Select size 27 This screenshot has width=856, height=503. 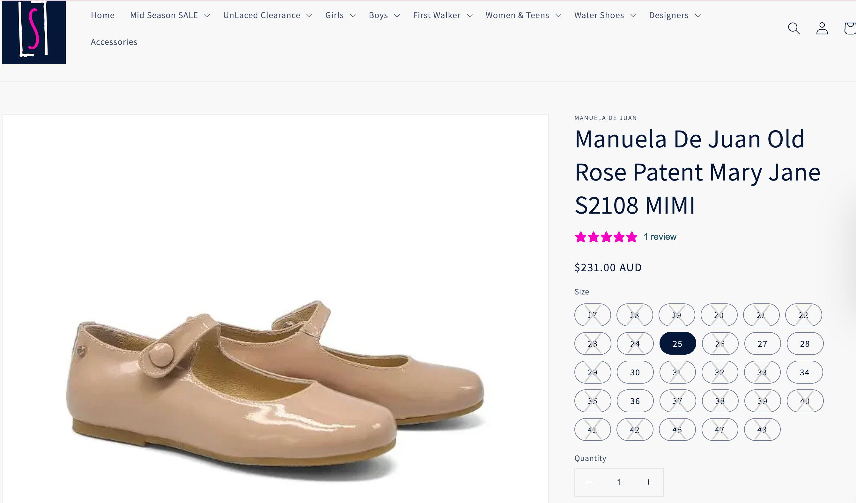pos(762,344)
